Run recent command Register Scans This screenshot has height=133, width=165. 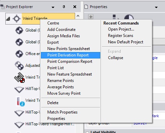(x=120, y=36)
